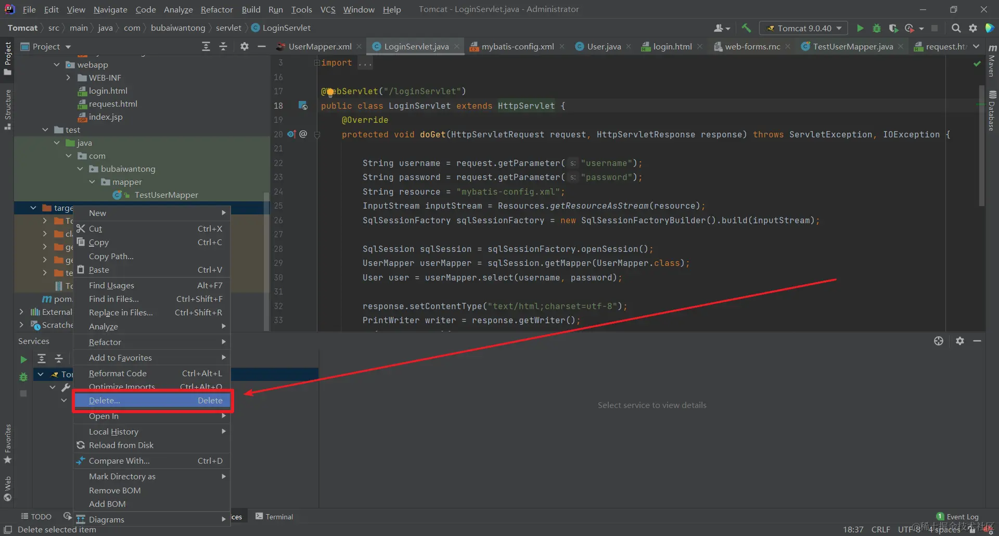This screenshot has height=536, width=999.
Task: Open the Event Log
Action: pyautogui.click(x=957, y=517)
